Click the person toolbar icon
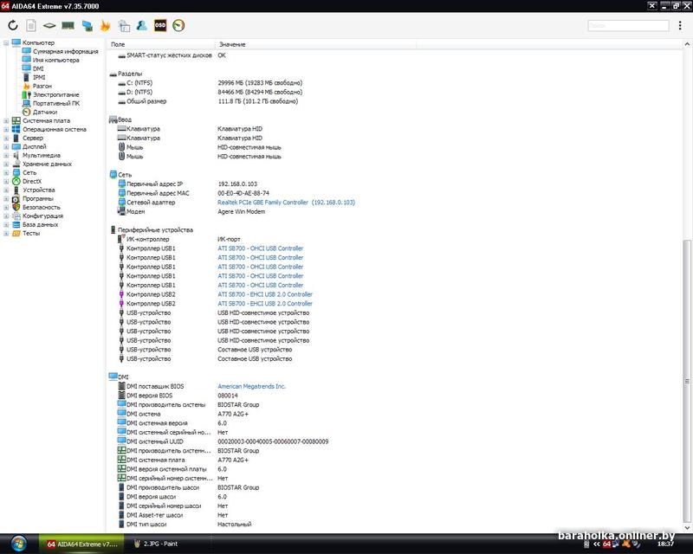693x554 pixels. click(x=141, y=26)
